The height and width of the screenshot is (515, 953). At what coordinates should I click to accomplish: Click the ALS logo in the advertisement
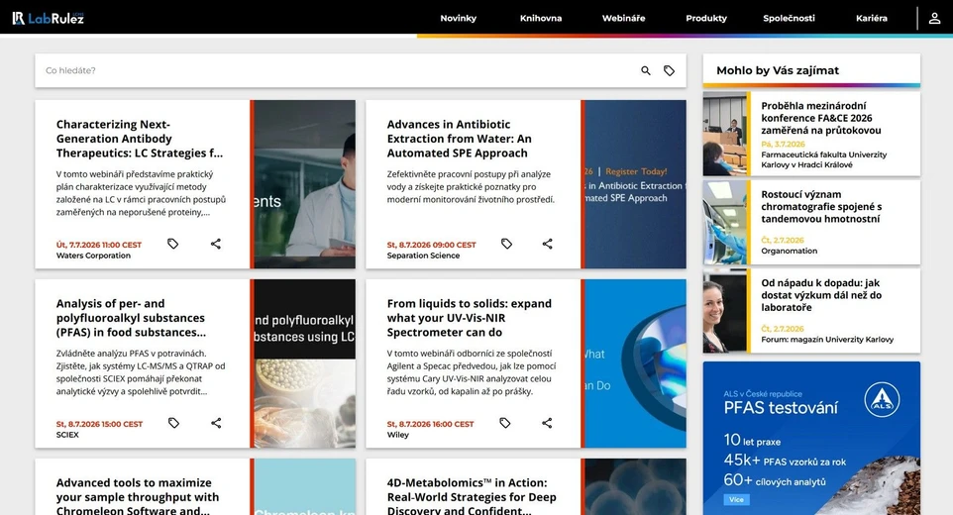[x=882, y=399]
